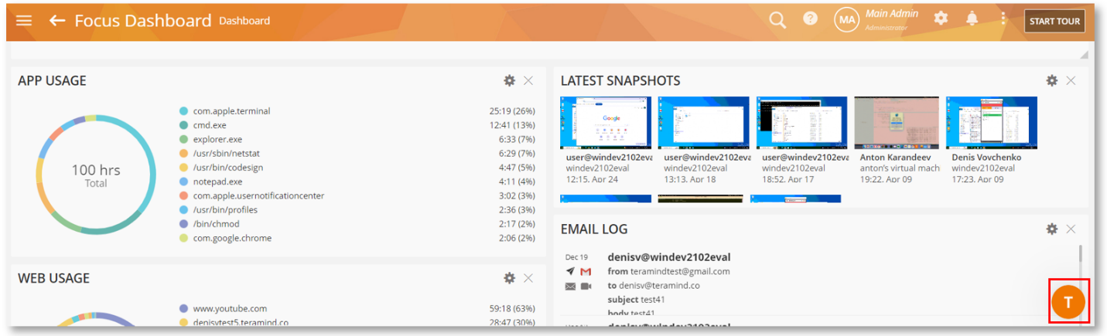Open App Usage widget settings gear

tap(509, 80)
